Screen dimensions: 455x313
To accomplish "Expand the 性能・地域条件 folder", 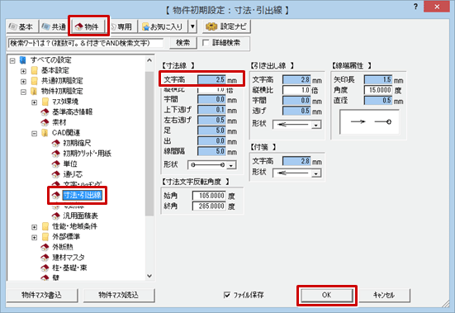I will (x=34, y=227).
